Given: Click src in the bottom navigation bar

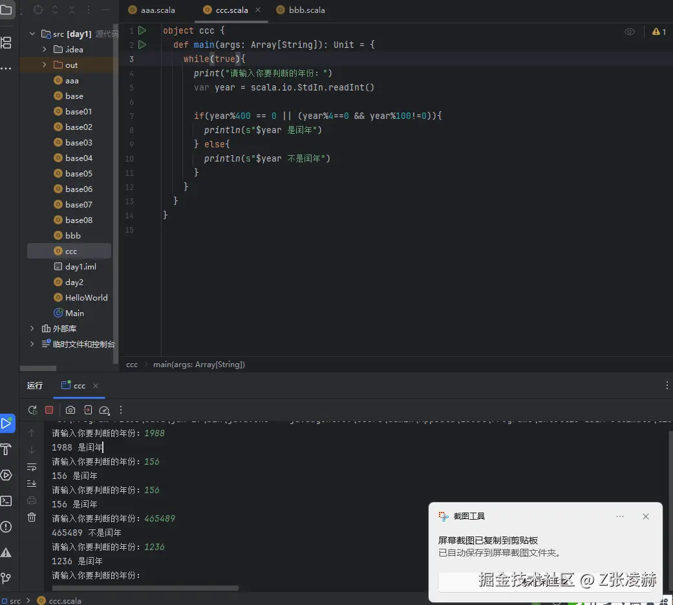Looking at the screenshot, I should (x=12, y=600).
